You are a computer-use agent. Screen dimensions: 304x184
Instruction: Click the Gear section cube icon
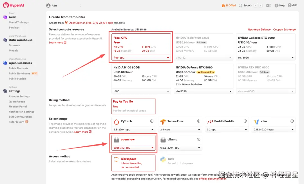(5, 17)
